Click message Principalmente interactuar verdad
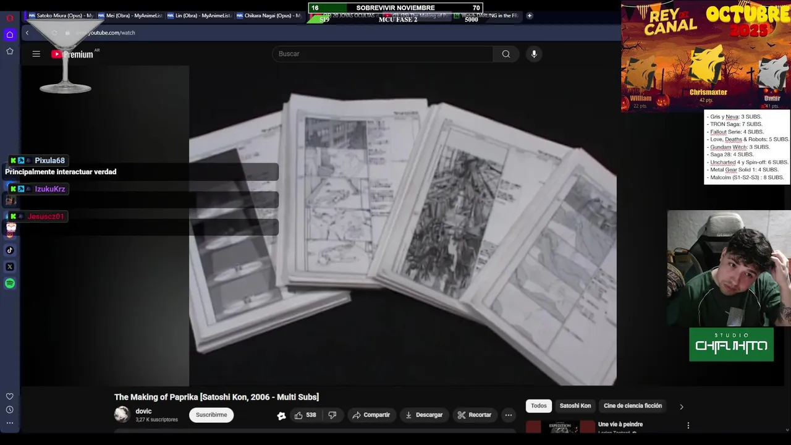This screenshot has height=445, width=791. pyautogui.click(x=61, y=172)
